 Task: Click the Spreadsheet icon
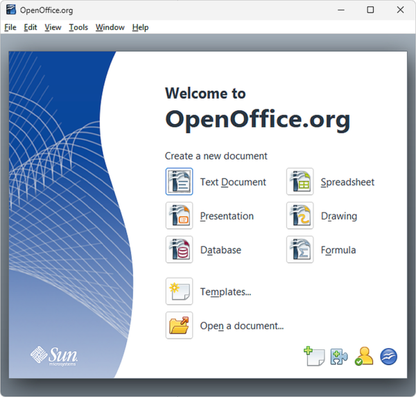[300, 182]
